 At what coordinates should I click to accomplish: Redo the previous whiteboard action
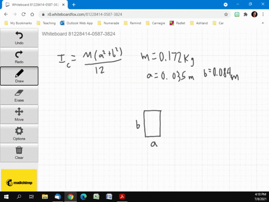[x=19, y=57]
